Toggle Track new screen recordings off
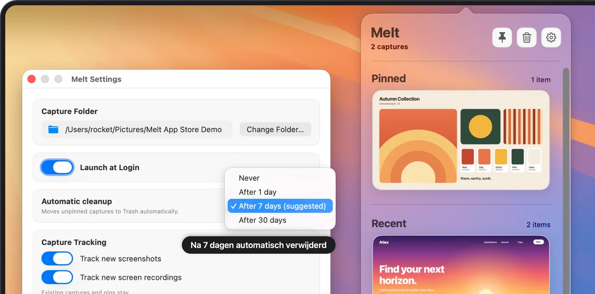 57,277
